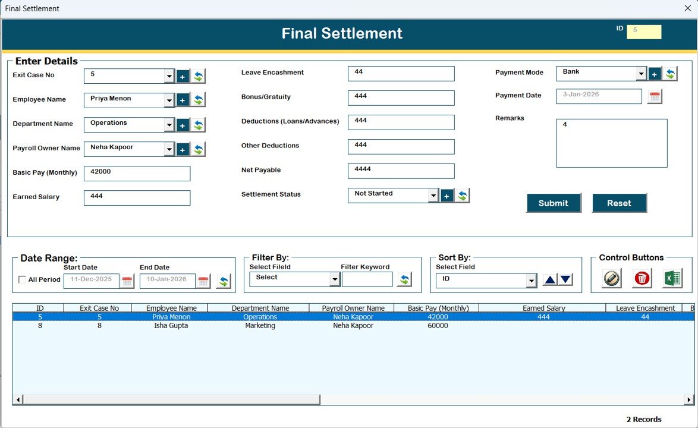Click the refresh icon beside Exit Case No
Screen dimensions: 698x428
tap(197, 76)
